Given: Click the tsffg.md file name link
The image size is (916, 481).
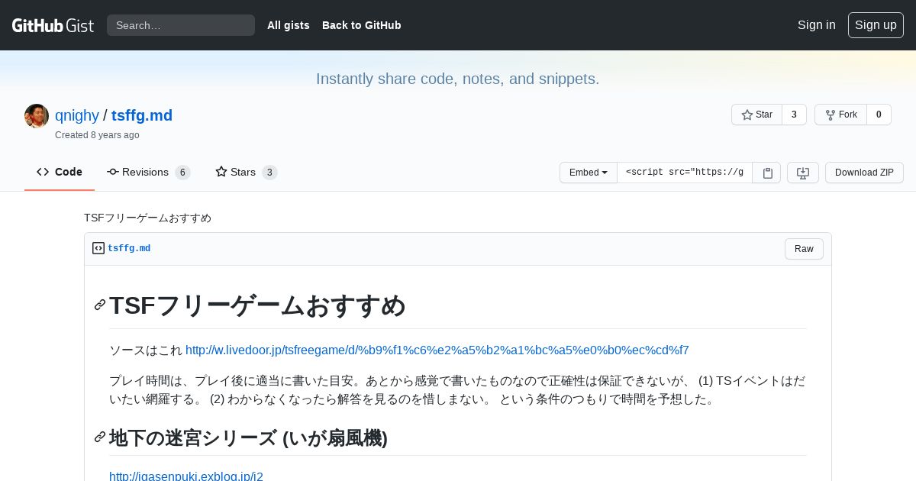Looking at the screenshot, I should 129,248.
